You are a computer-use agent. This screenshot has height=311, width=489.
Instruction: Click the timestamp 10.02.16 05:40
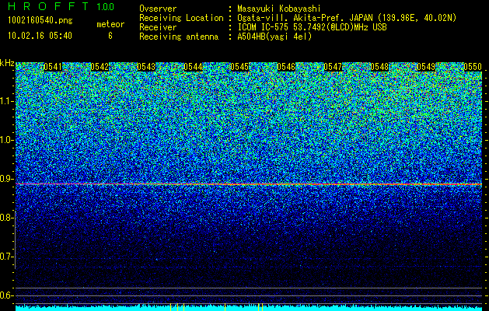click(x=40, y=36)
